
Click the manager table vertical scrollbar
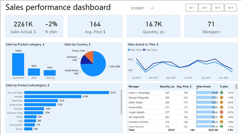[x=236, y=87]
